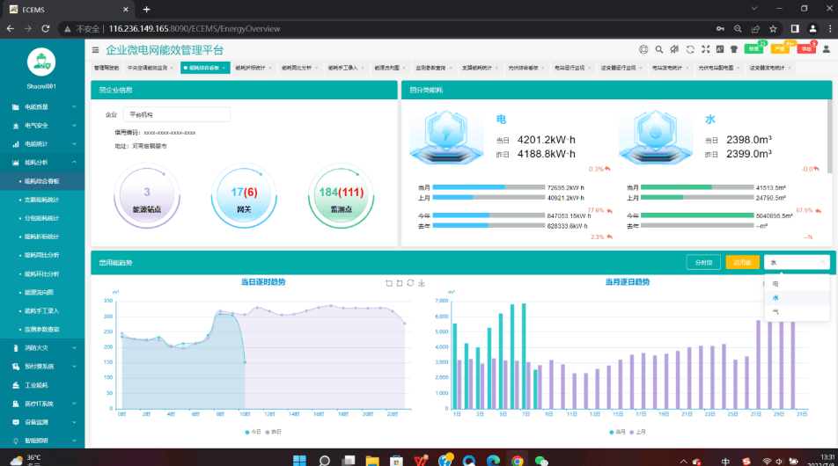Click the 企业 name input field
Viewport: 838px width, 466px height.
click(176, 114)
